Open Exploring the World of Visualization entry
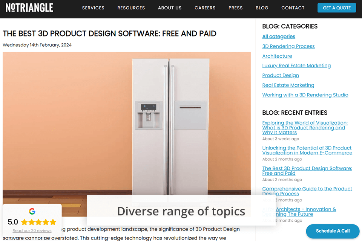 [305, 128]
